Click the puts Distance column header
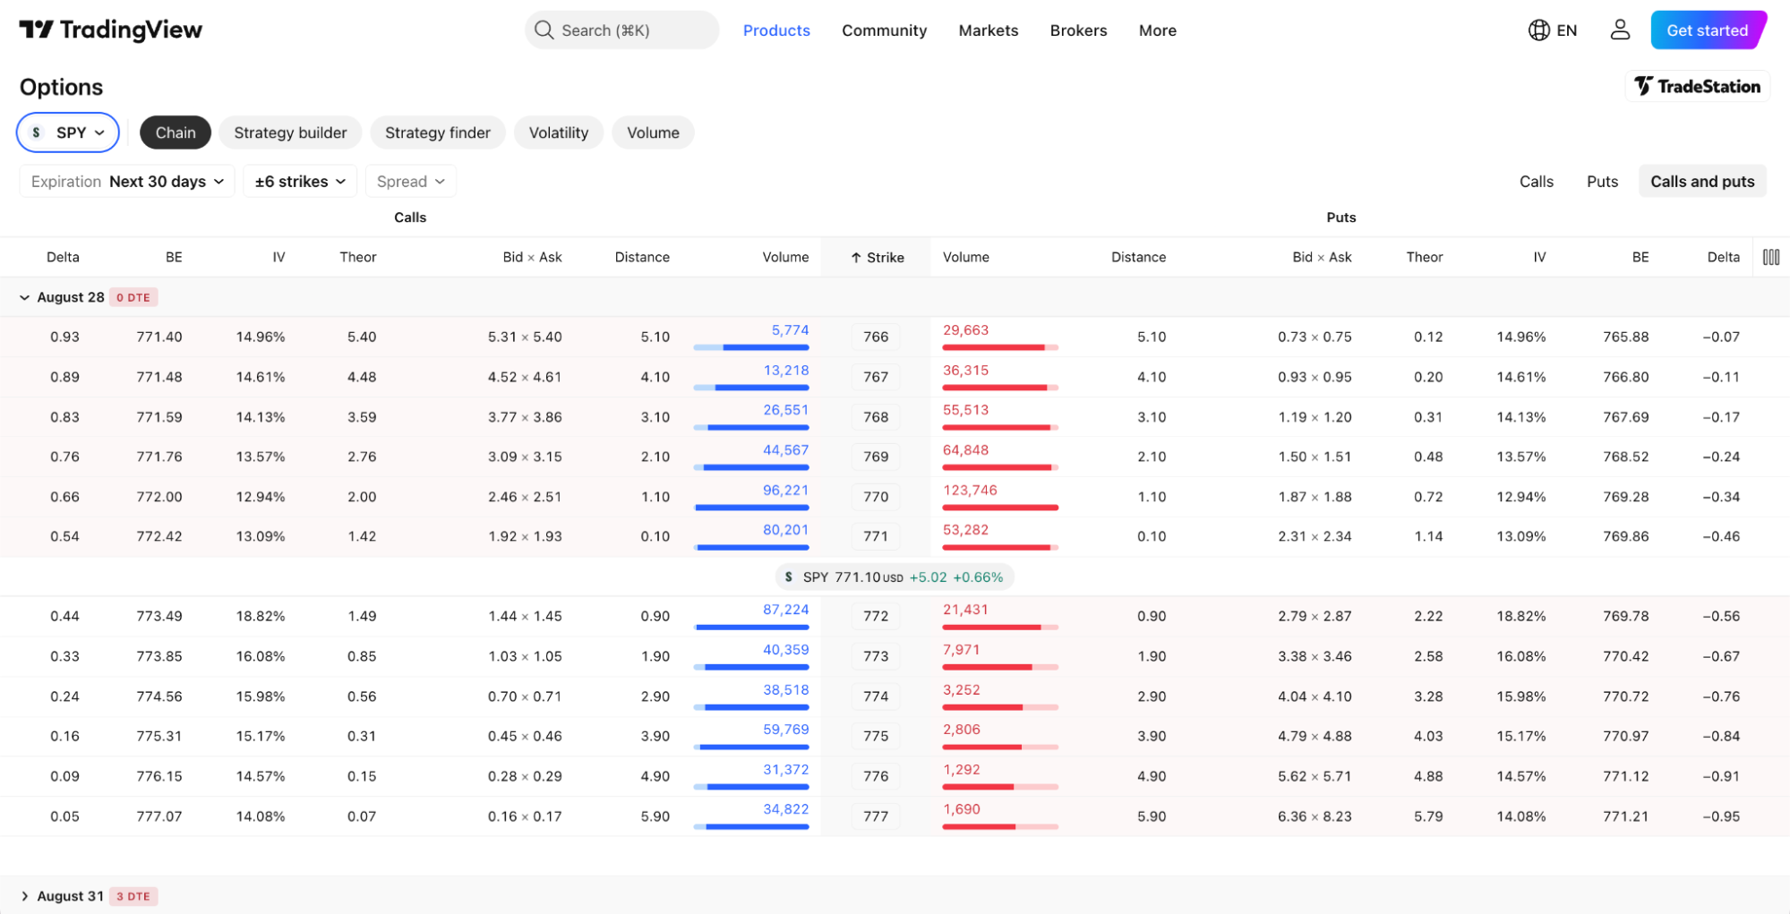Image resolution: width=1790 pixels, height=914 pixels. click(x=1138, y=257)
